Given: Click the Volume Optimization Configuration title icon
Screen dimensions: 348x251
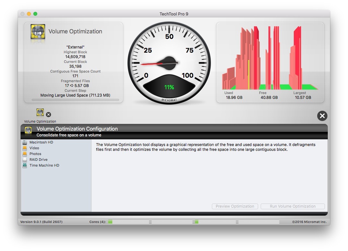Looking at the screenshot, I should click(x=28, y=130).
